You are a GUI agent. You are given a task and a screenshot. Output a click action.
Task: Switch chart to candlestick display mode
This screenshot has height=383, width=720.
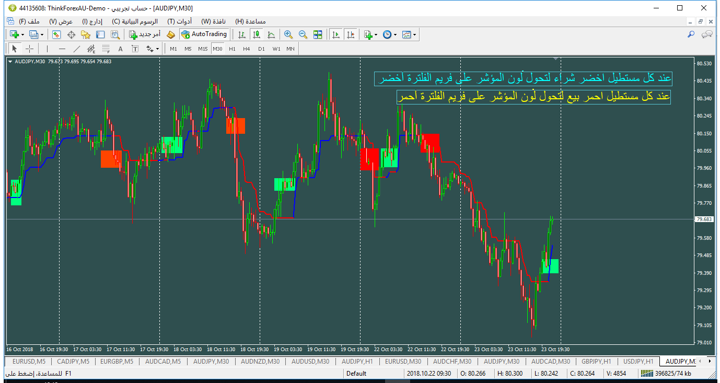tap(256, 34)
